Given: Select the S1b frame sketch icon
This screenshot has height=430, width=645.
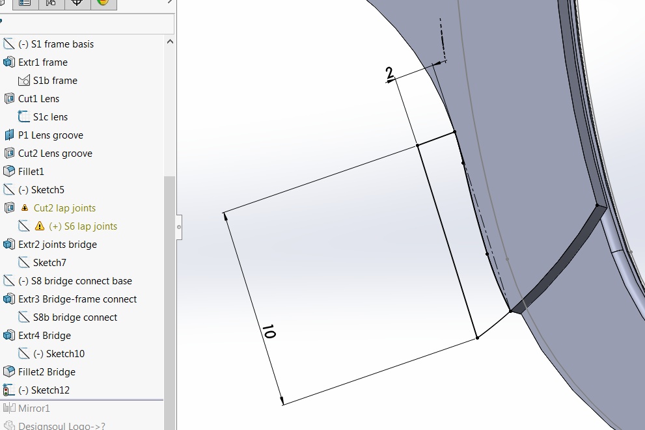Looking at the screenshot, I should [24, 80].
